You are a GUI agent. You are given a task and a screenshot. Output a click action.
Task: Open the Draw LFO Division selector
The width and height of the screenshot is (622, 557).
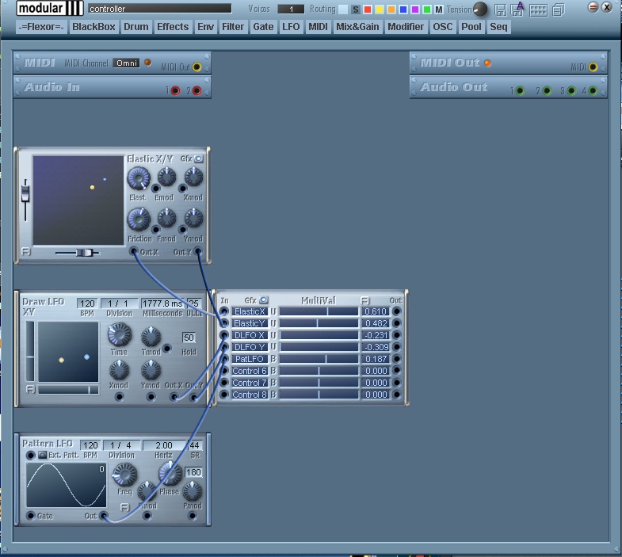[x=119, y=303]
